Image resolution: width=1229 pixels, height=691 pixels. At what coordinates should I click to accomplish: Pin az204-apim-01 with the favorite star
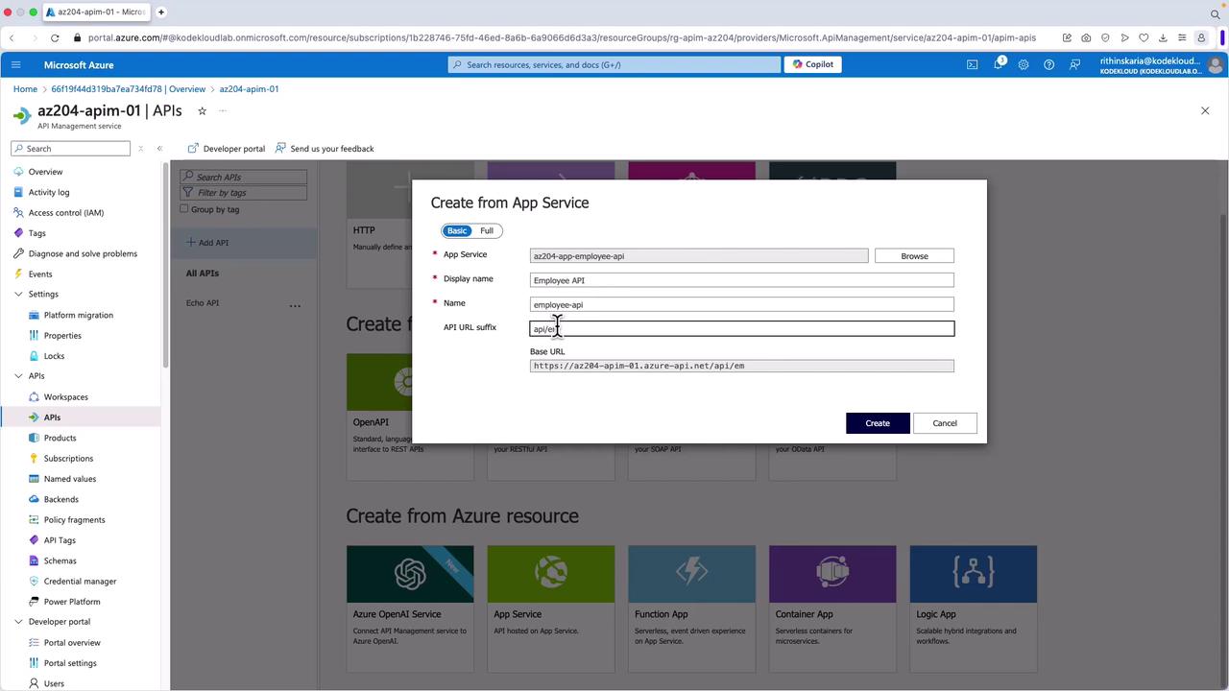pyautogui.click(x=202, y=110)
